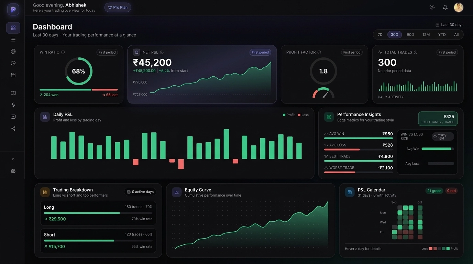Open the Long breakdown card

tap(98, 213)
